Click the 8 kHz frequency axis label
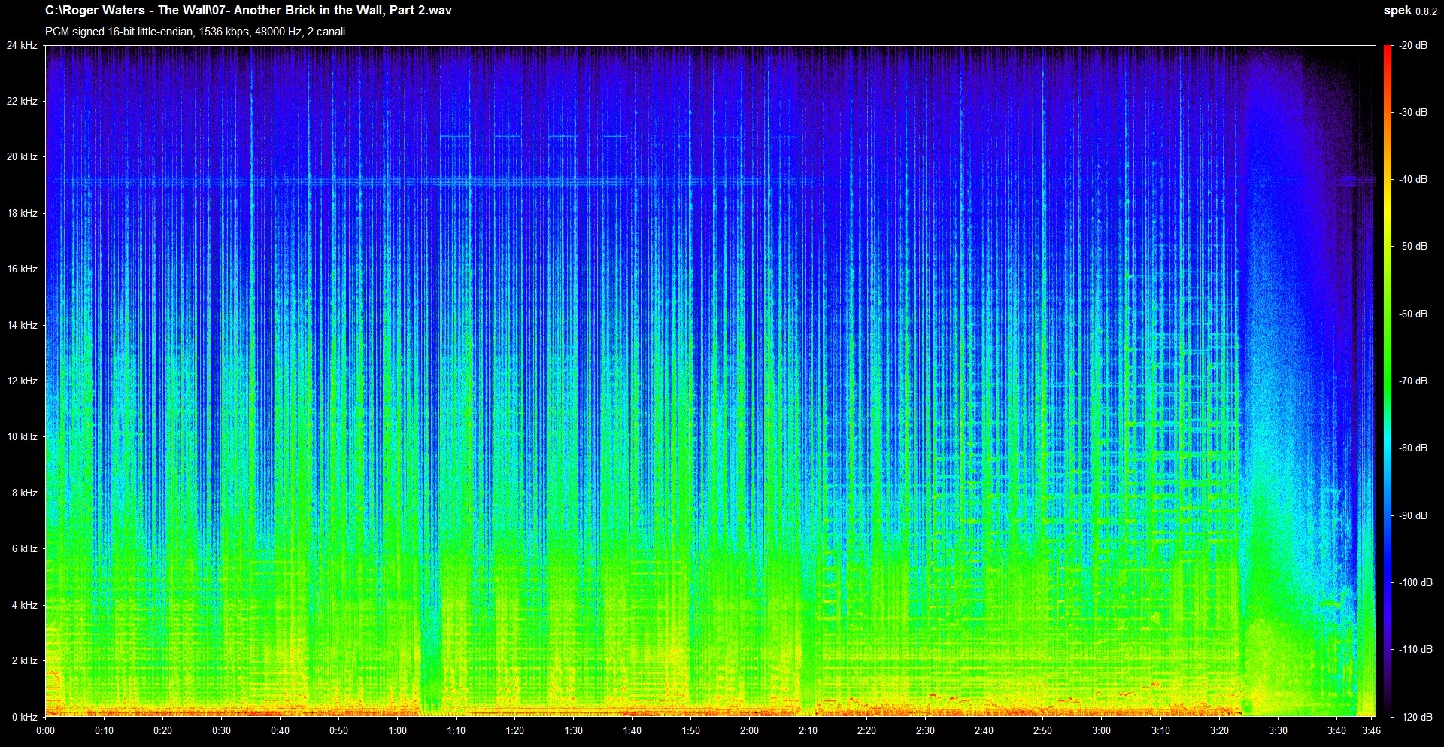 tap(25, 493)
